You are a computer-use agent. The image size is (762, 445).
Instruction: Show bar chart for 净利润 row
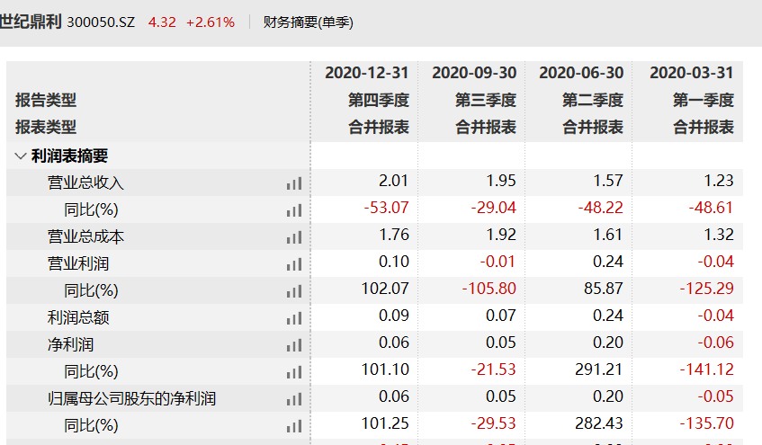pos(294,345)
